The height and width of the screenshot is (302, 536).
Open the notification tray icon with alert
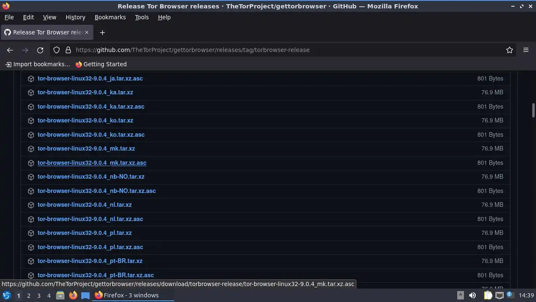click(x=510, y=295)
